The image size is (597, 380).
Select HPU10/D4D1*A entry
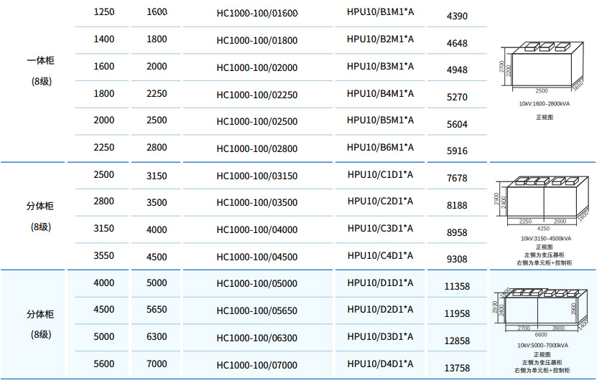(x=380, y=364)
